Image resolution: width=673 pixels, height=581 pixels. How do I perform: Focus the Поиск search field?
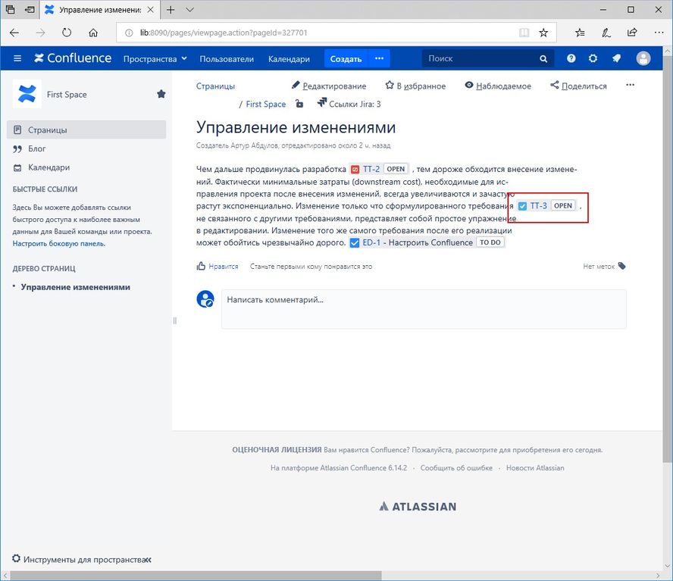tap(480, 58)
